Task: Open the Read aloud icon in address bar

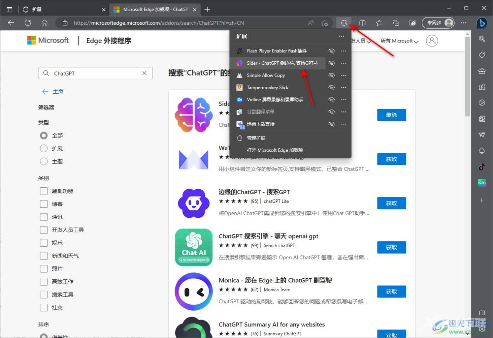Action: click(x=311, y=23)
